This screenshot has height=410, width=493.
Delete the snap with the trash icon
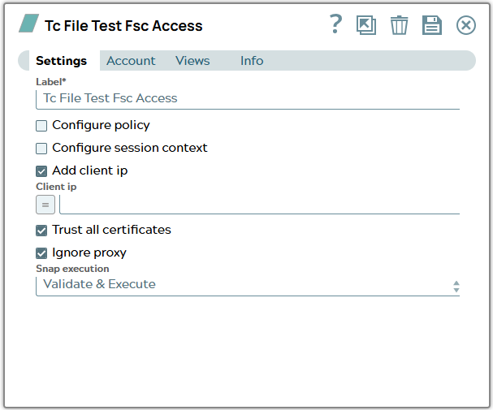(x=399, y=25)
